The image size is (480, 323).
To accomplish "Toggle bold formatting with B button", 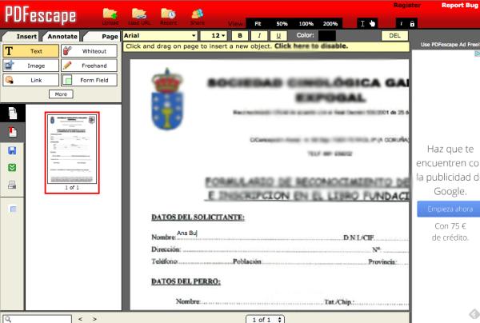I will 240,36.
